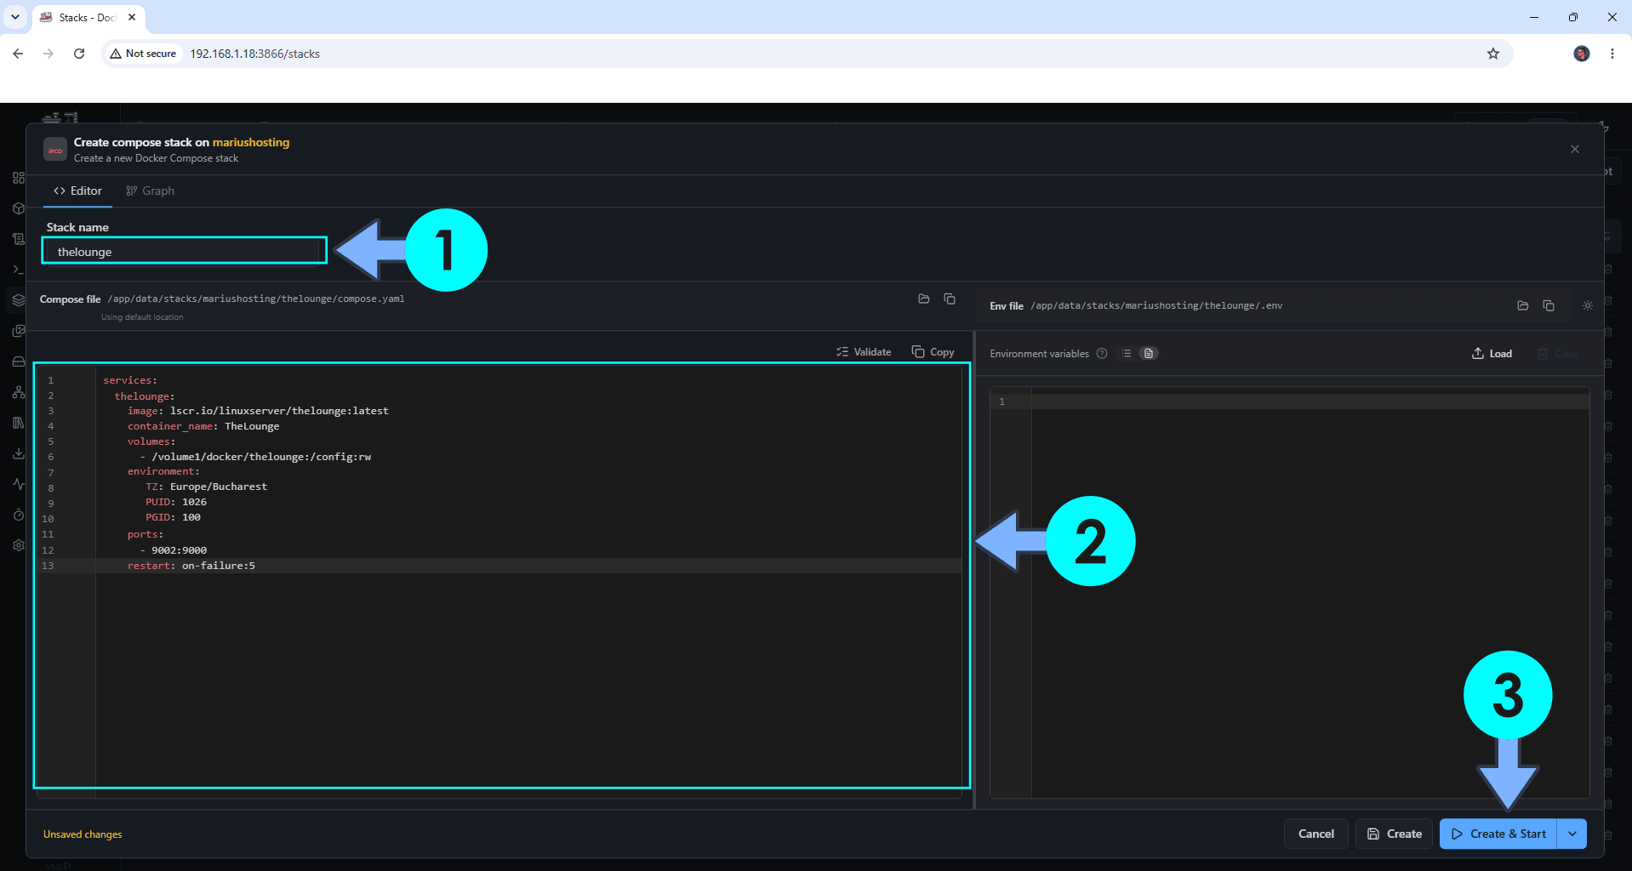Open the Dashboard icon in the sidebar
The width and height of the screenshot is (1632, 871).
19,178
